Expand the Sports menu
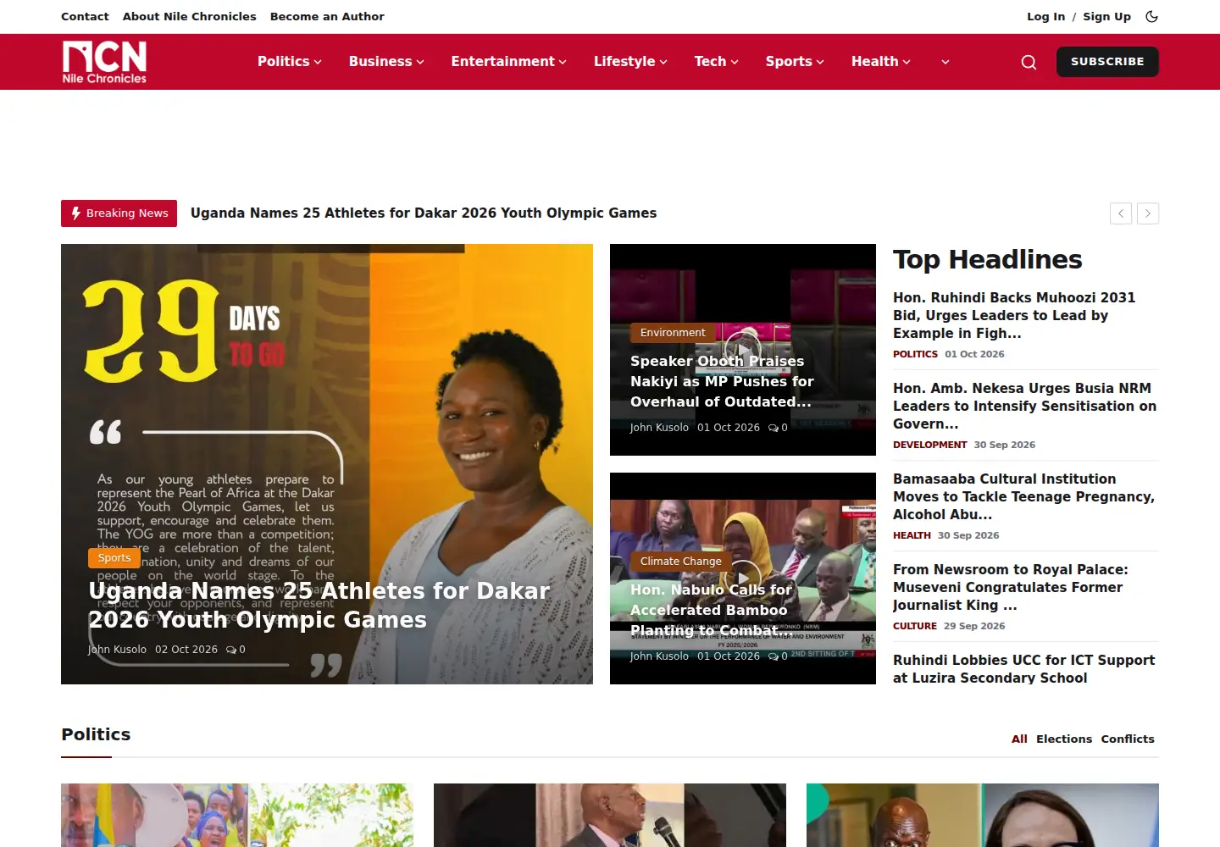This screenshot has height=847, width=1220. 795,62
